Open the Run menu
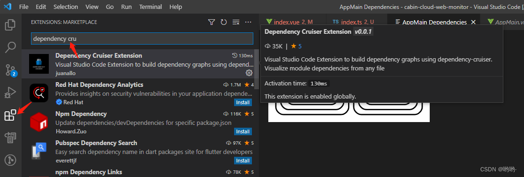 click(x=126, y=7)
